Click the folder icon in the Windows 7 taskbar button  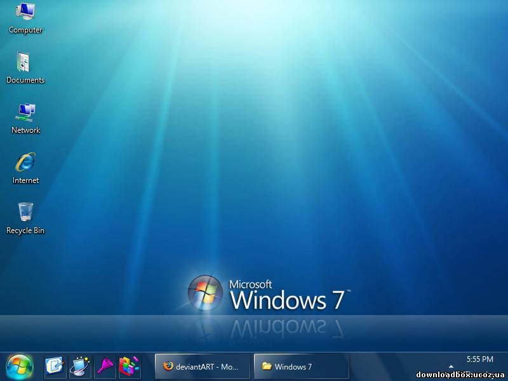coord(267,366)
